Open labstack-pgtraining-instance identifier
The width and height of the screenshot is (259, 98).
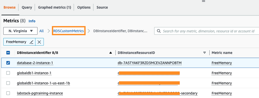pyautogui.click(x=40, y=93)
